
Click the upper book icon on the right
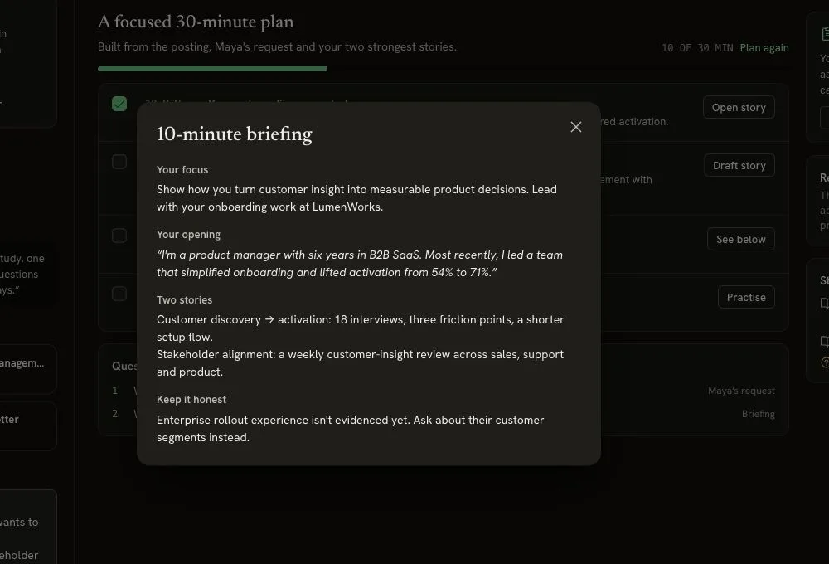(x=824, y=304)
